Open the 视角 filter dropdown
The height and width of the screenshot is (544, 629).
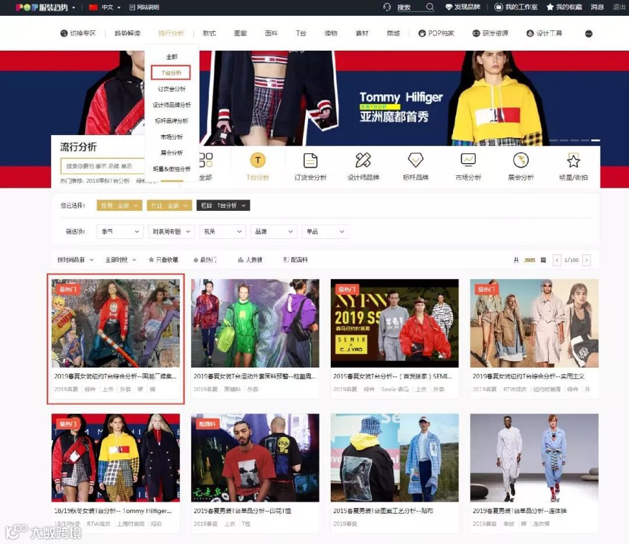pos(222,231)
